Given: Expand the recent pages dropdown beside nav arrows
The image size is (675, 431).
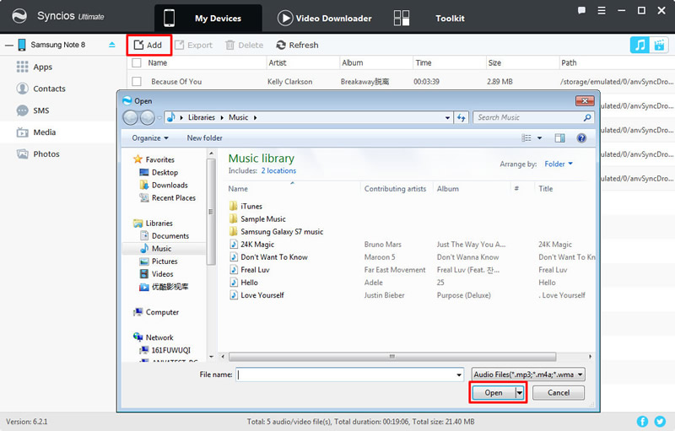Looking at the screenshot, I should tap(159, 117).
